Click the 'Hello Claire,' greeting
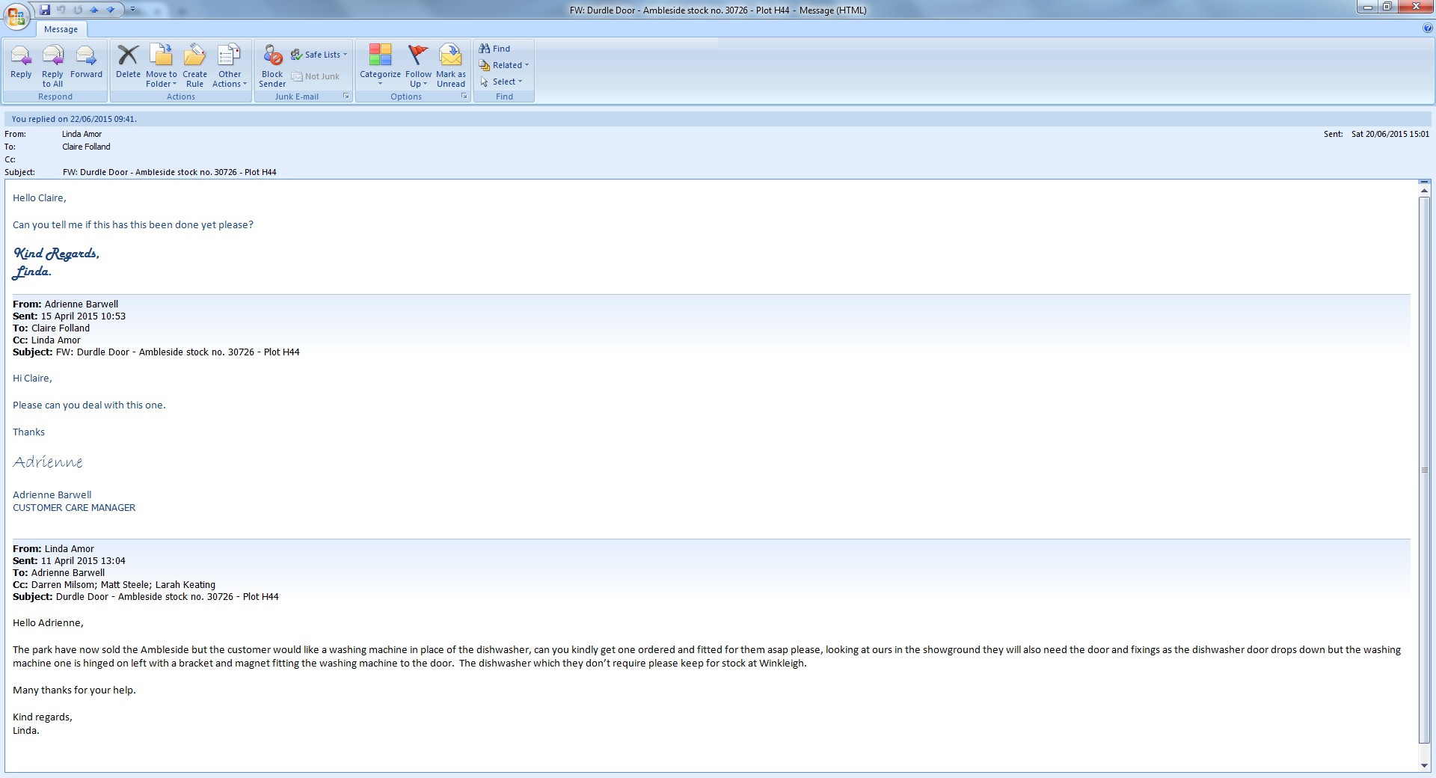Viewport: 1436px width, 778px height. [40, 198]
